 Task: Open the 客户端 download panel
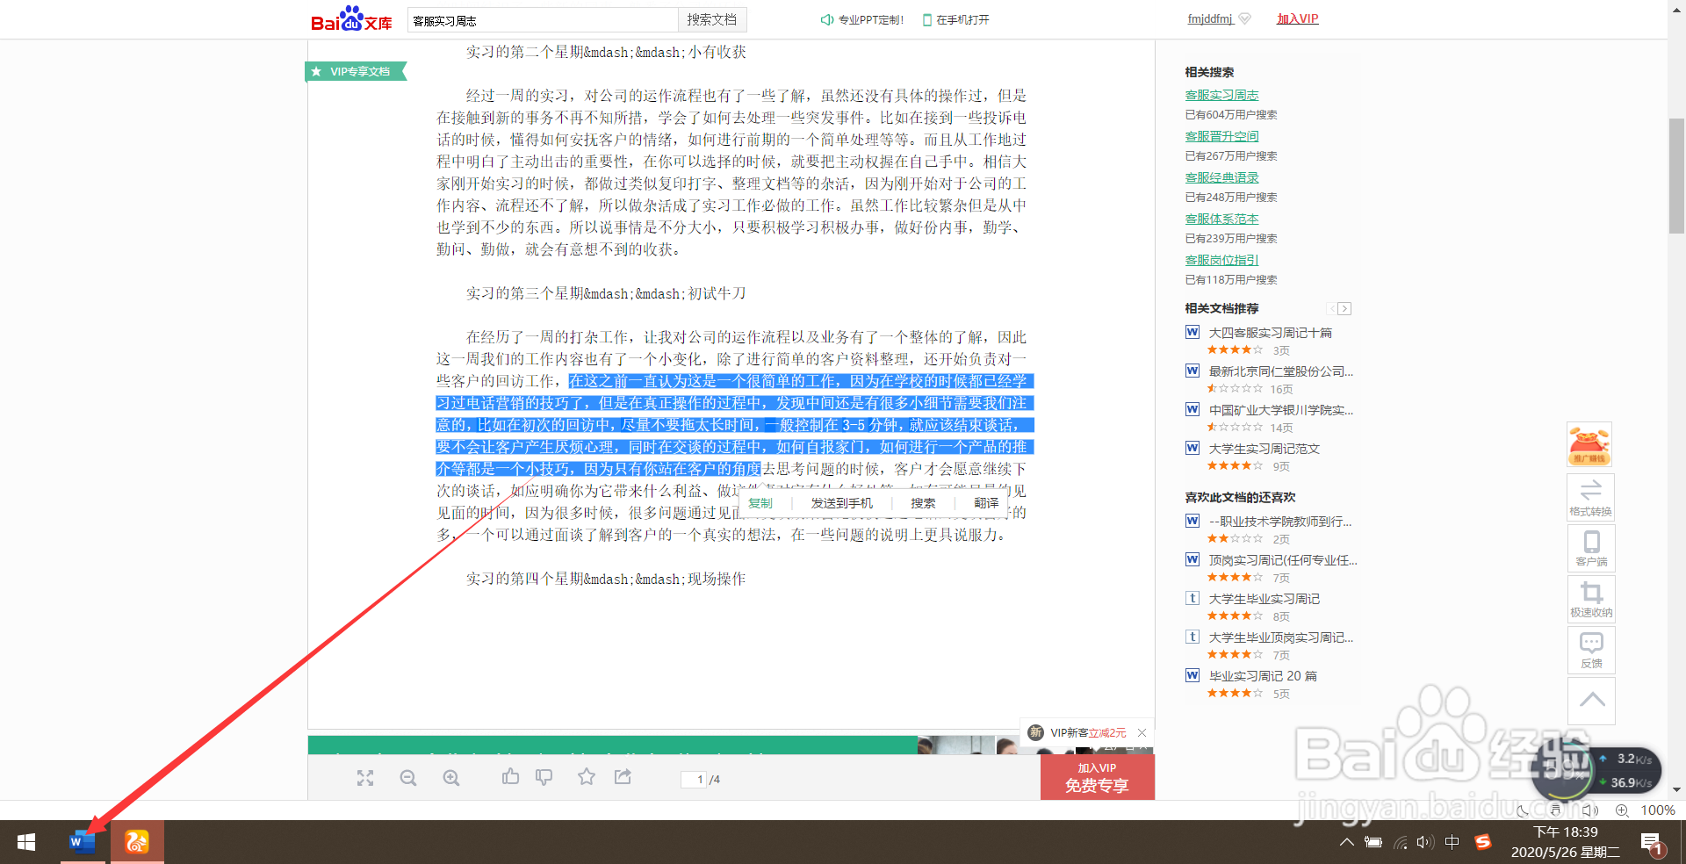click(x=1590, y=548)
